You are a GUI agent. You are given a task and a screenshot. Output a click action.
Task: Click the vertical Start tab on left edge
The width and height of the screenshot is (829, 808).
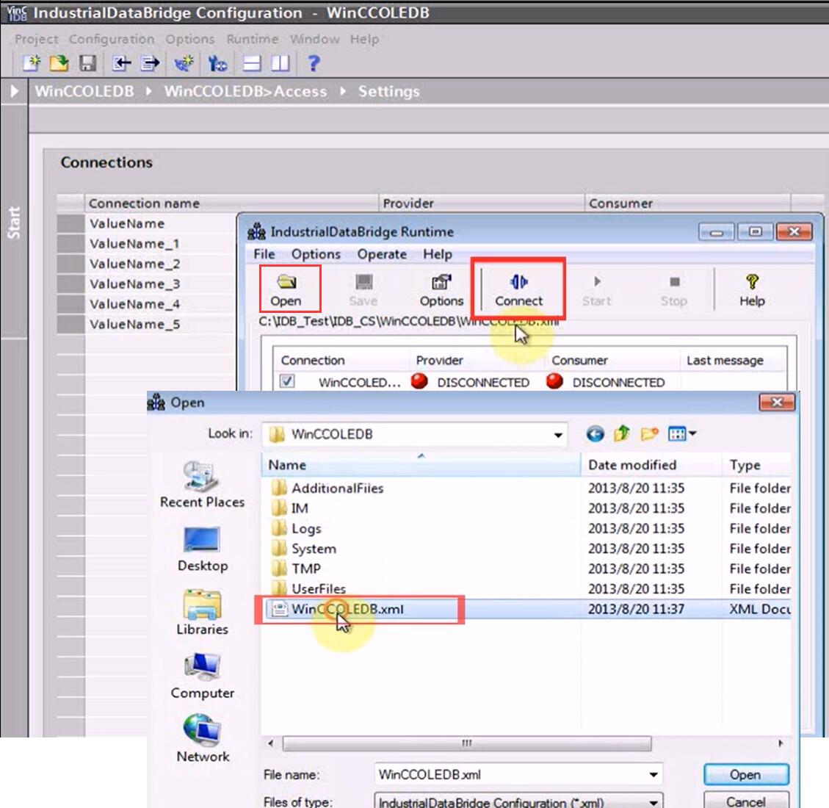pyautogui.click(x=14, y=223)
